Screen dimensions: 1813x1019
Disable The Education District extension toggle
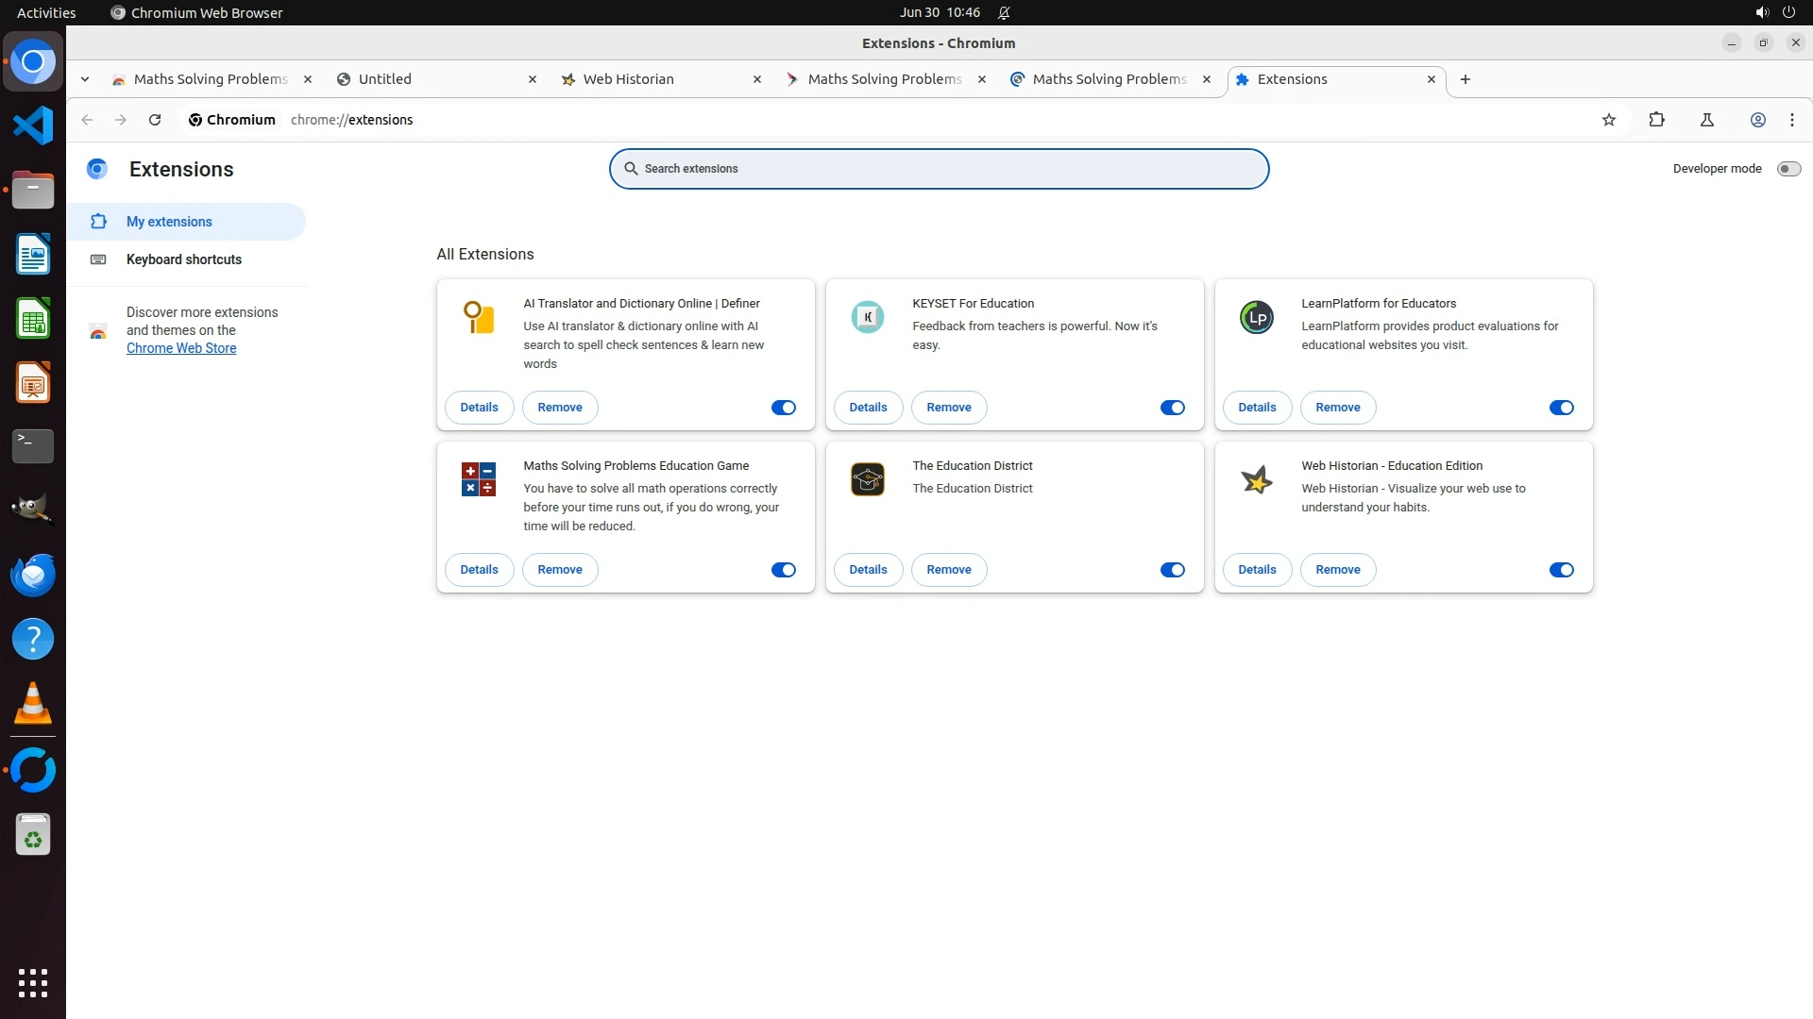point(1172,570)
